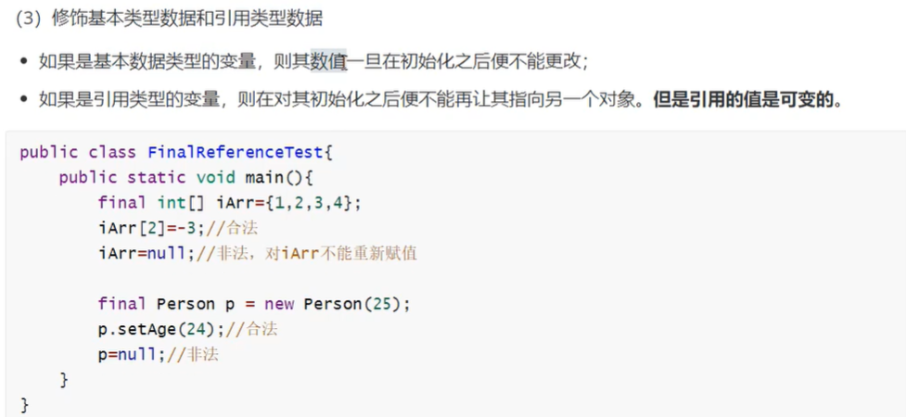The width and height of the screenshot is (906, 417).
Task: Click the final "//非法" comment
Action: 193,355
